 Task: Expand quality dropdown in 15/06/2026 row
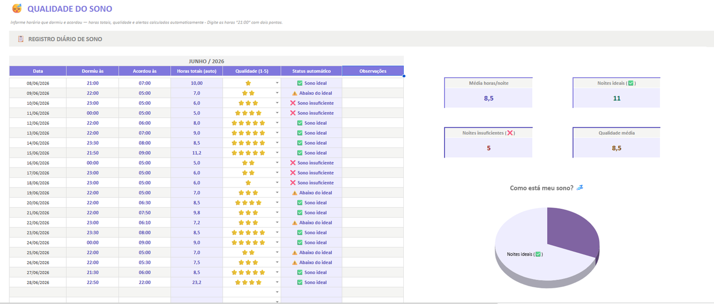(277, 153)
